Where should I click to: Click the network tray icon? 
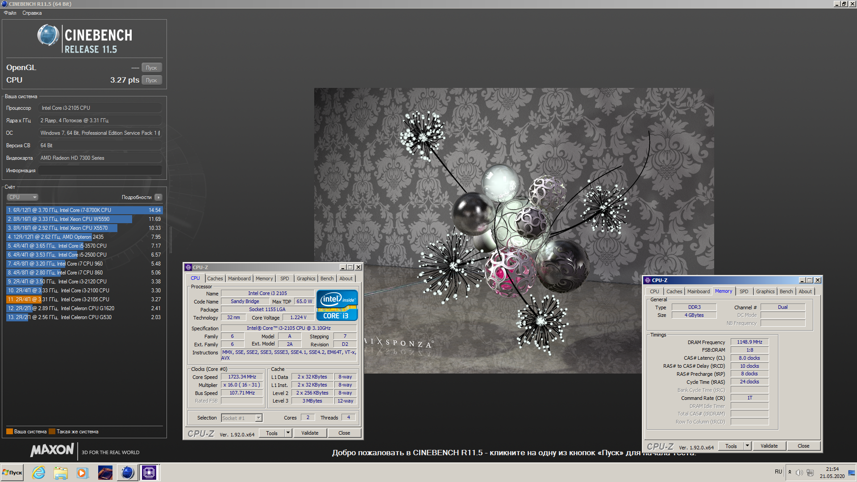(810, 472)
